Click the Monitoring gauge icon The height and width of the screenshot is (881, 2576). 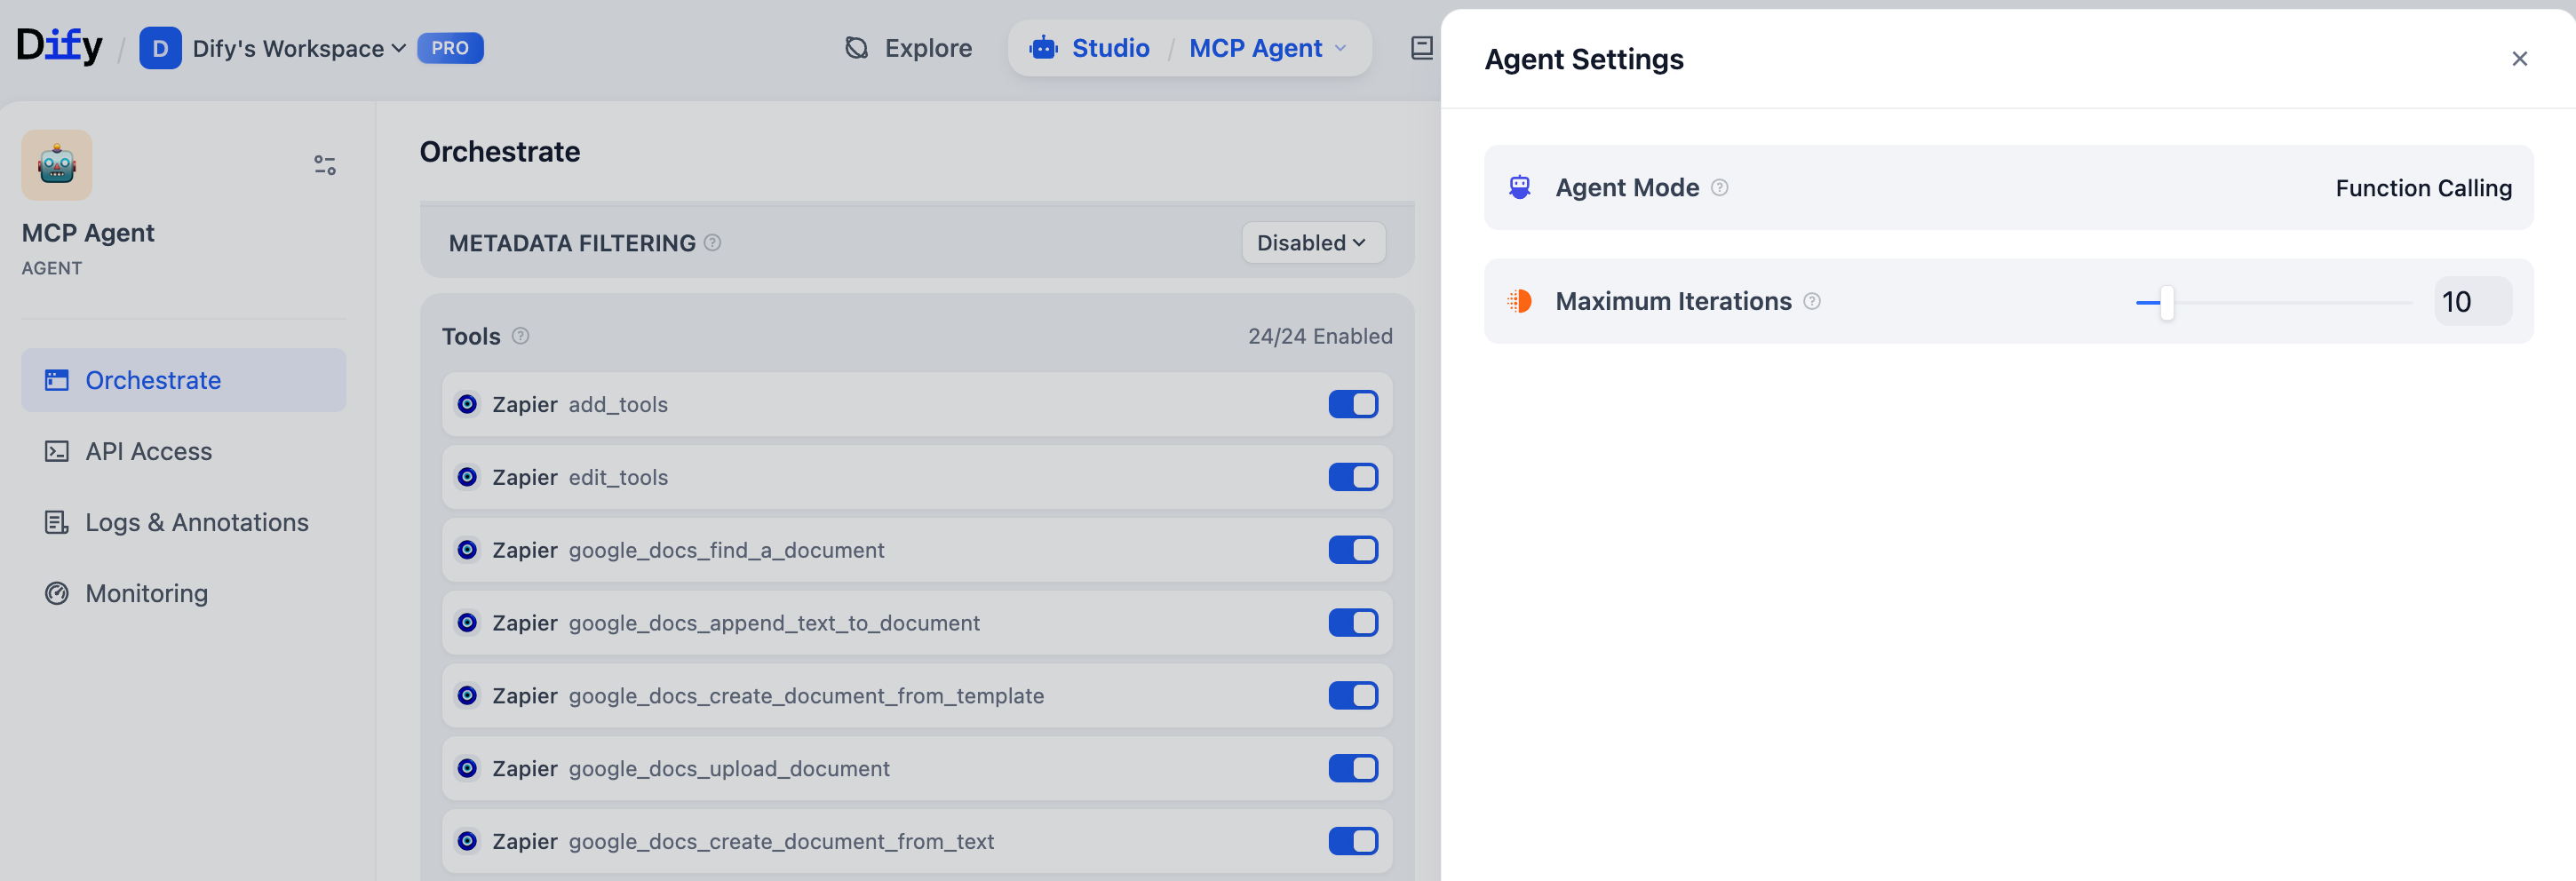coord(57,593)
